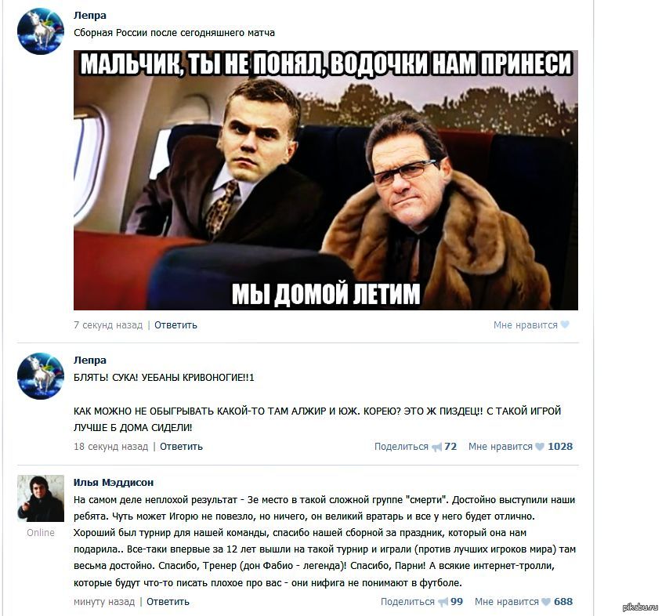Open Лепра avatar on the second post

tap(41, 376)
